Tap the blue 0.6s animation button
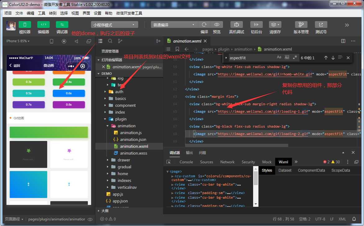This screenshot has height=226, width=364. click(x=69, y=93)
